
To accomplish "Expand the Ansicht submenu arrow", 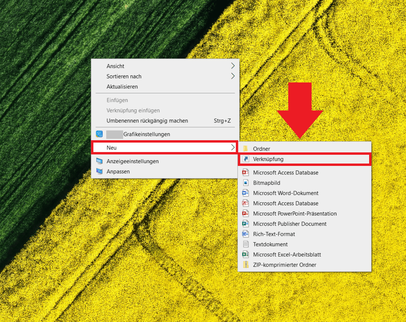I will [x=233, y=66].
